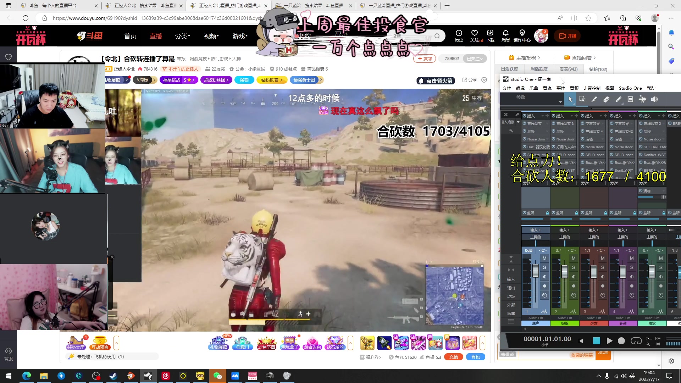The image size is (681, 383).
Task: Open File Explorer from the taskbar
Action: (x=44, y=376)
